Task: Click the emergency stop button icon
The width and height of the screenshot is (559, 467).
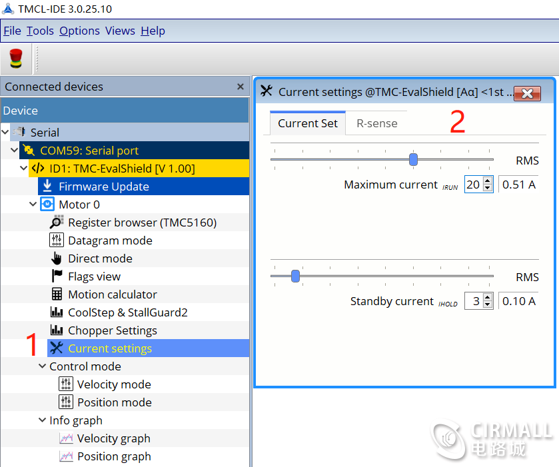Action: click(x=15, y=59)
